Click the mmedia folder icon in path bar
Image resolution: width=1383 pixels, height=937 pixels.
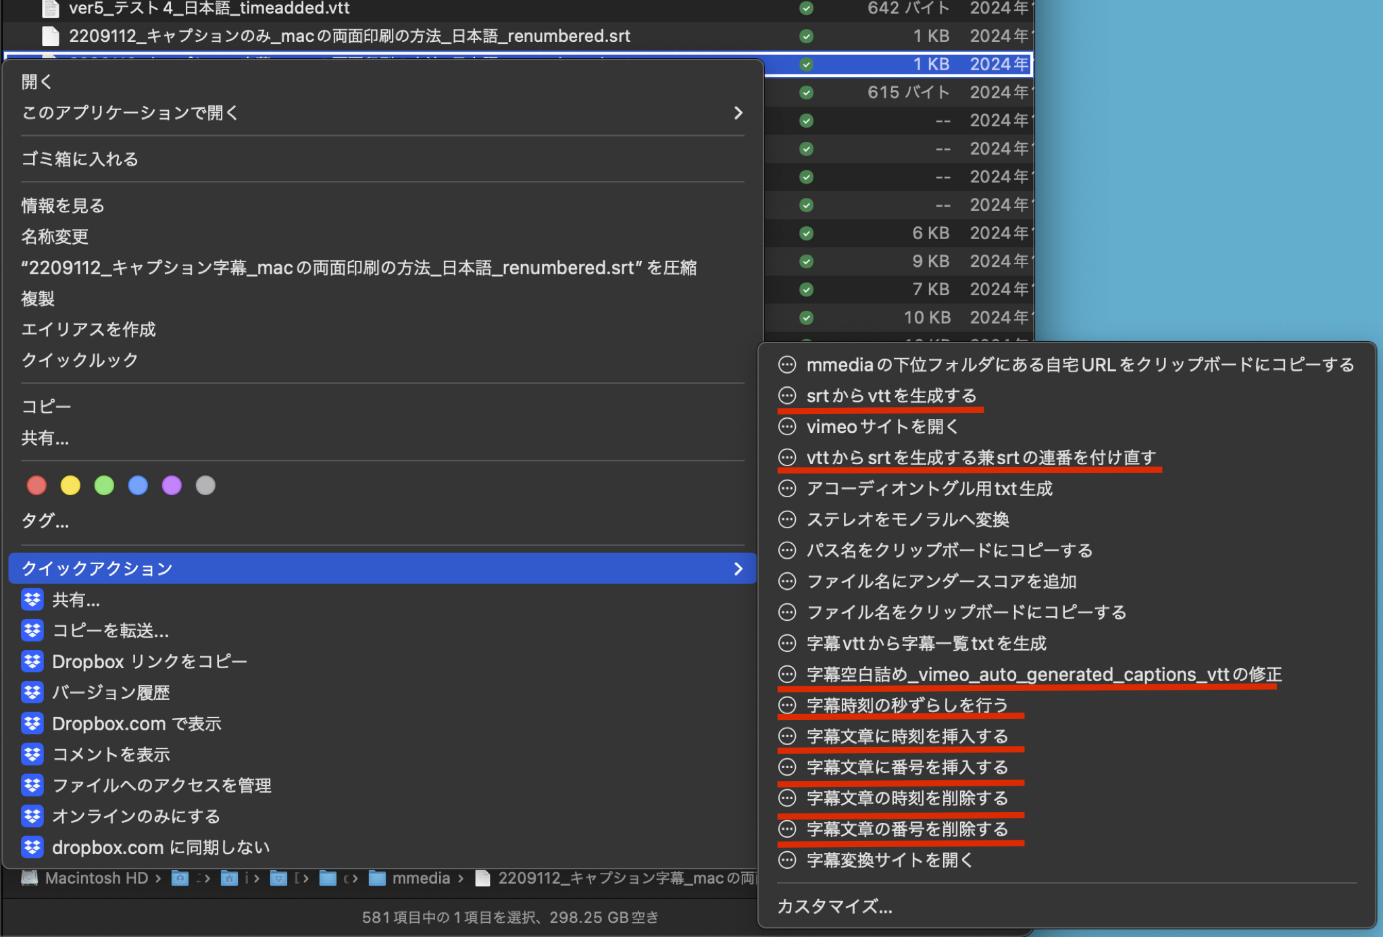[377, 878]
